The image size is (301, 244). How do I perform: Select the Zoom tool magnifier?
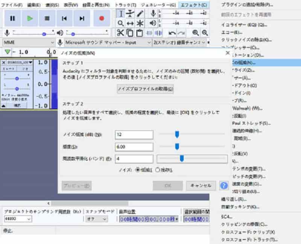pyautogui.click(x=120, y=23)
